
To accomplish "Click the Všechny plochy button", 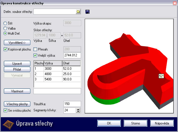I will click(x=17, y=104).
